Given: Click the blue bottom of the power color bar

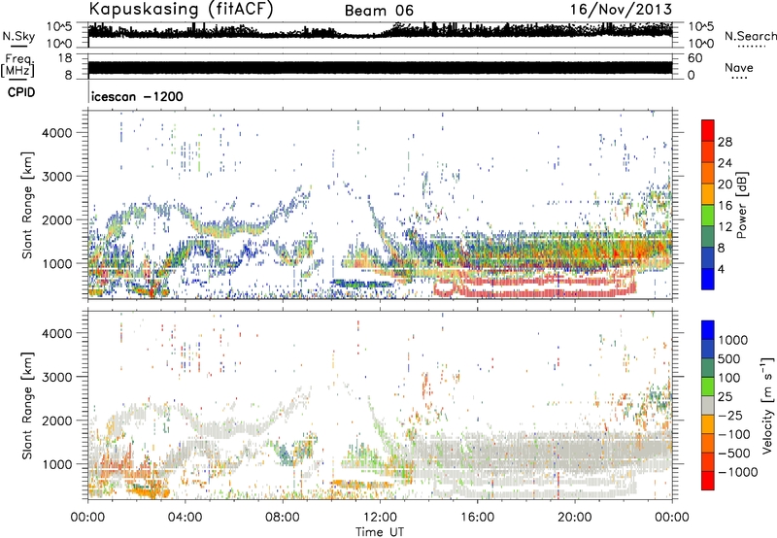Looking at the screenshot, I should [708, 279].
